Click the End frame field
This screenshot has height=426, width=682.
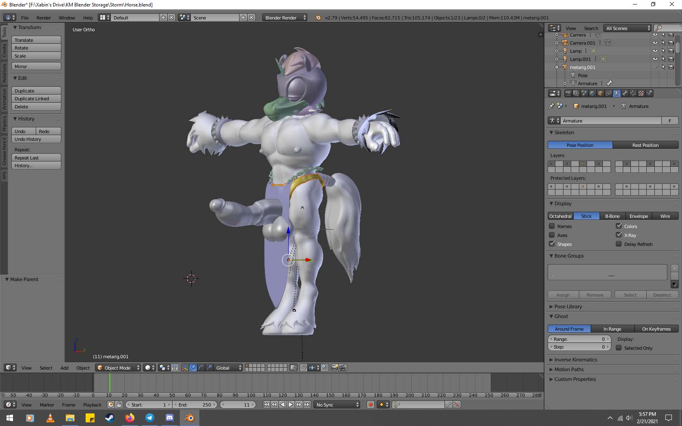pos(195,405)
